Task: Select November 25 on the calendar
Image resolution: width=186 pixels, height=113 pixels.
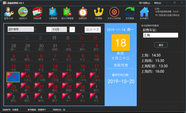Action: (x=14, y=88)
